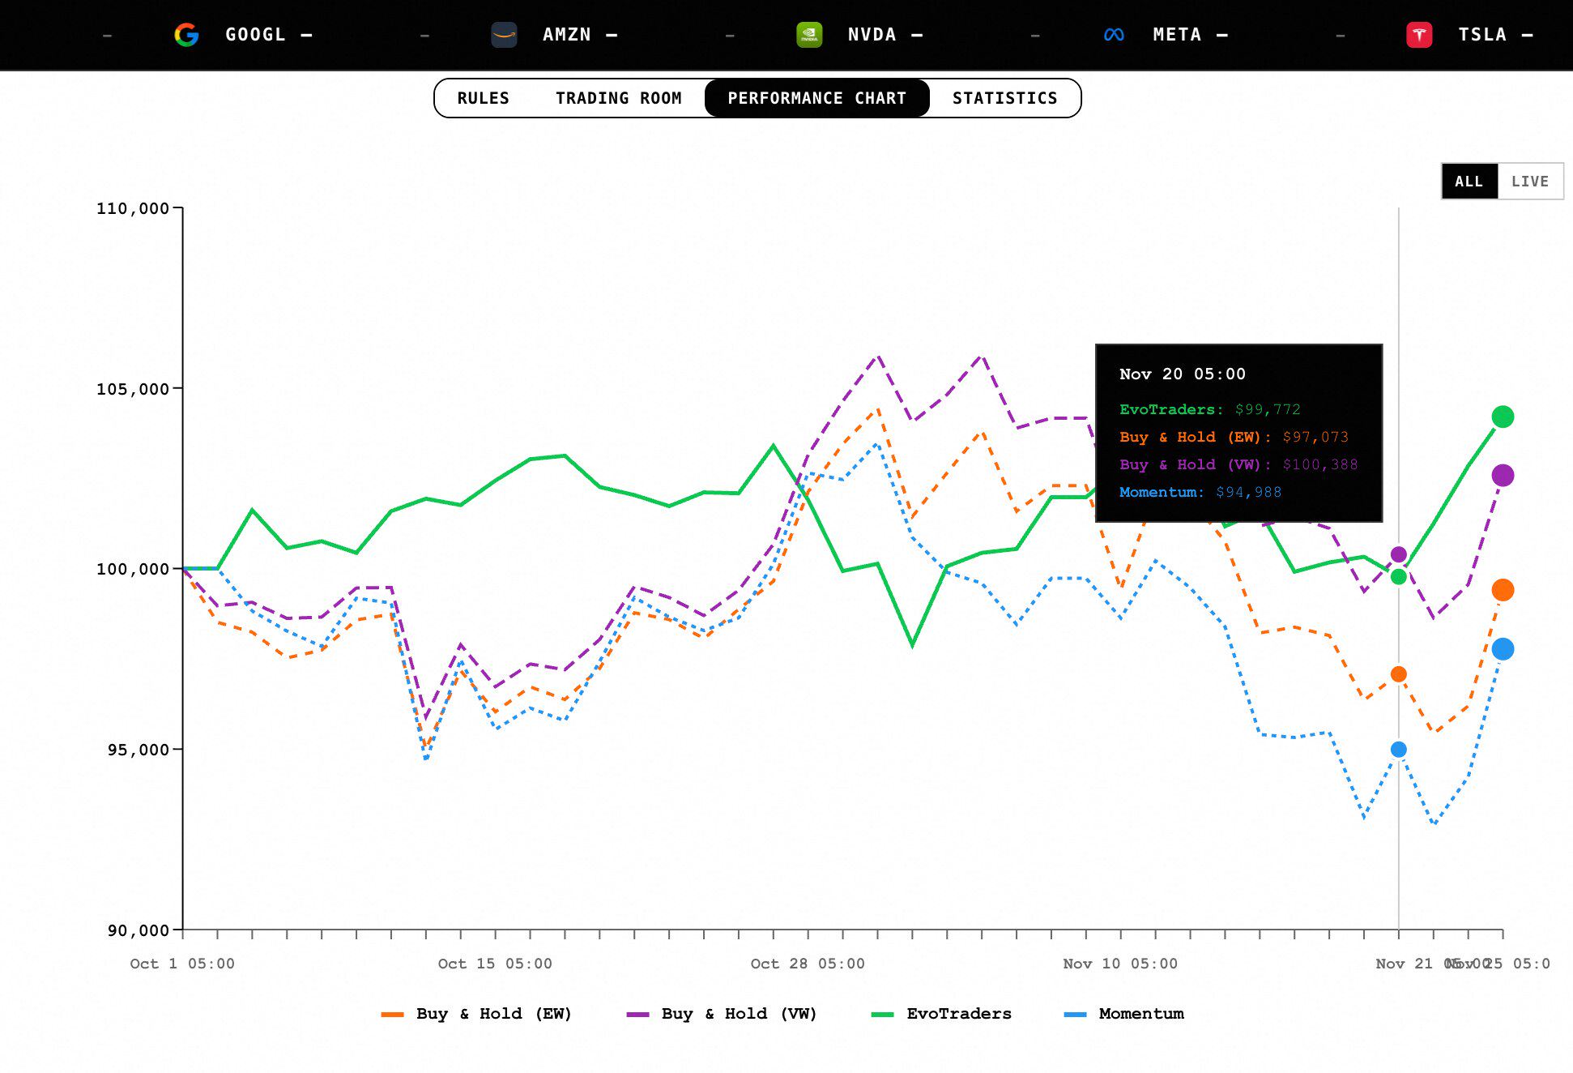Toggle EvoTraders series in legend
Image resolution: width=1573 pixels, height=1073 pixels.
coord(958,1014)
